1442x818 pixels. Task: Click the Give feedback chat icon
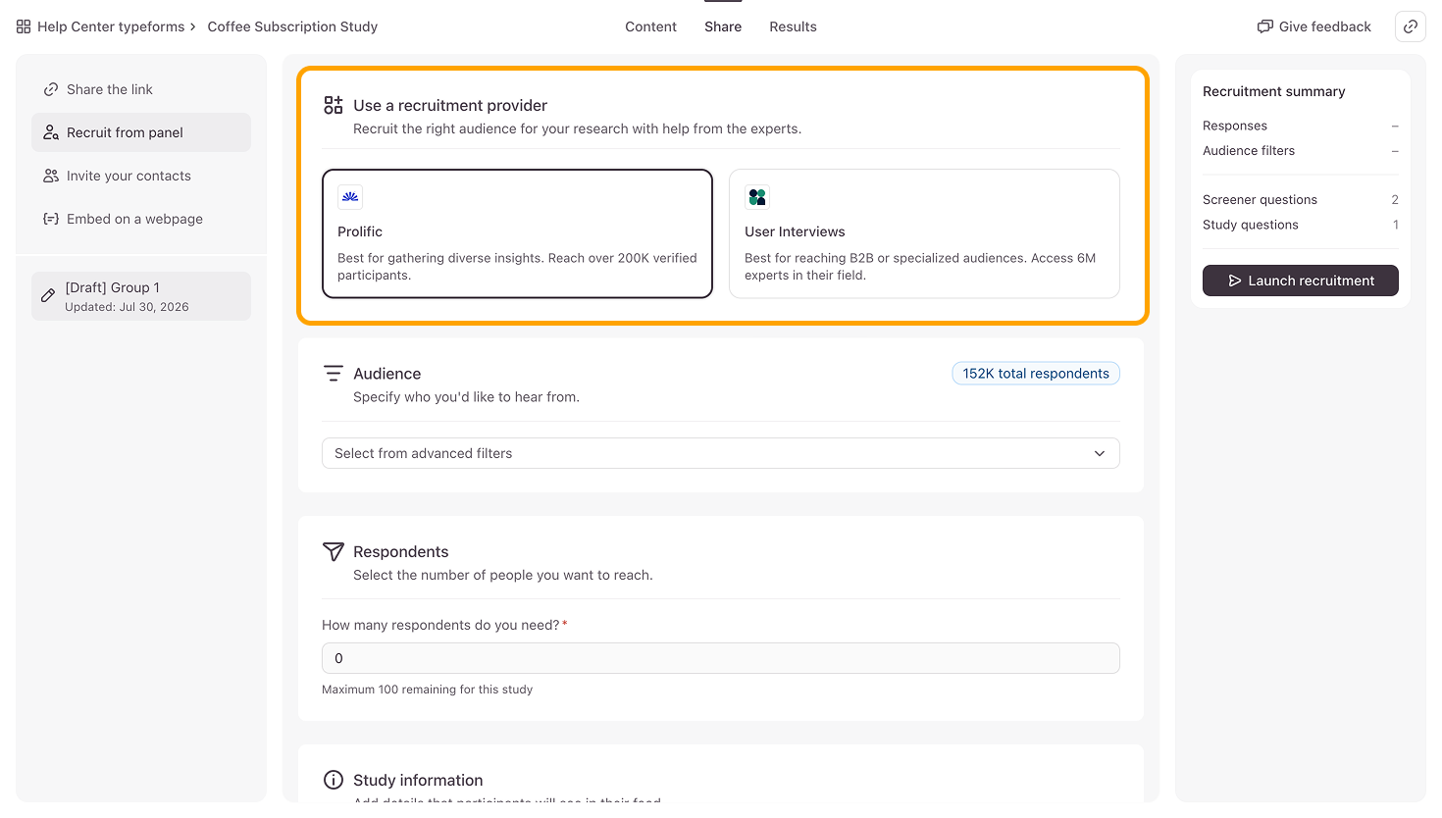1265,26
